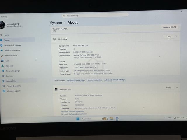Click the Gaming controller icon

[3, 76]
